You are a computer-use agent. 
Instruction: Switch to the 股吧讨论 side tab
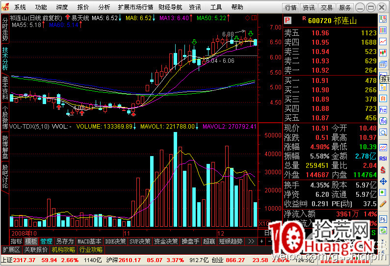point(5,176)
